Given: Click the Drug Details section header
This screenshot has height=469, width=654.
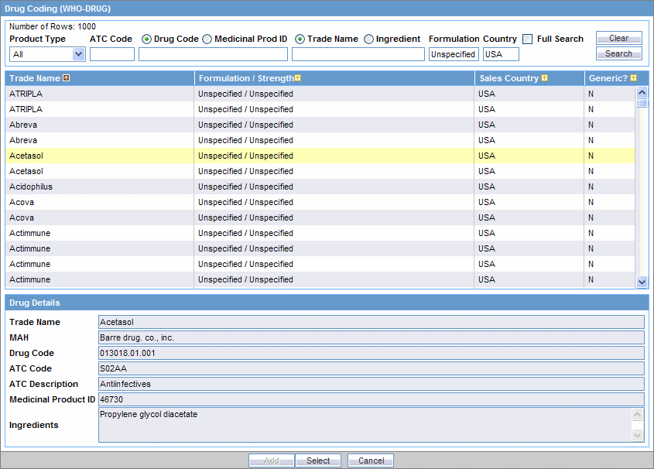Looking at the screenshot, I should pyautogui.click(x=327, y=303).
